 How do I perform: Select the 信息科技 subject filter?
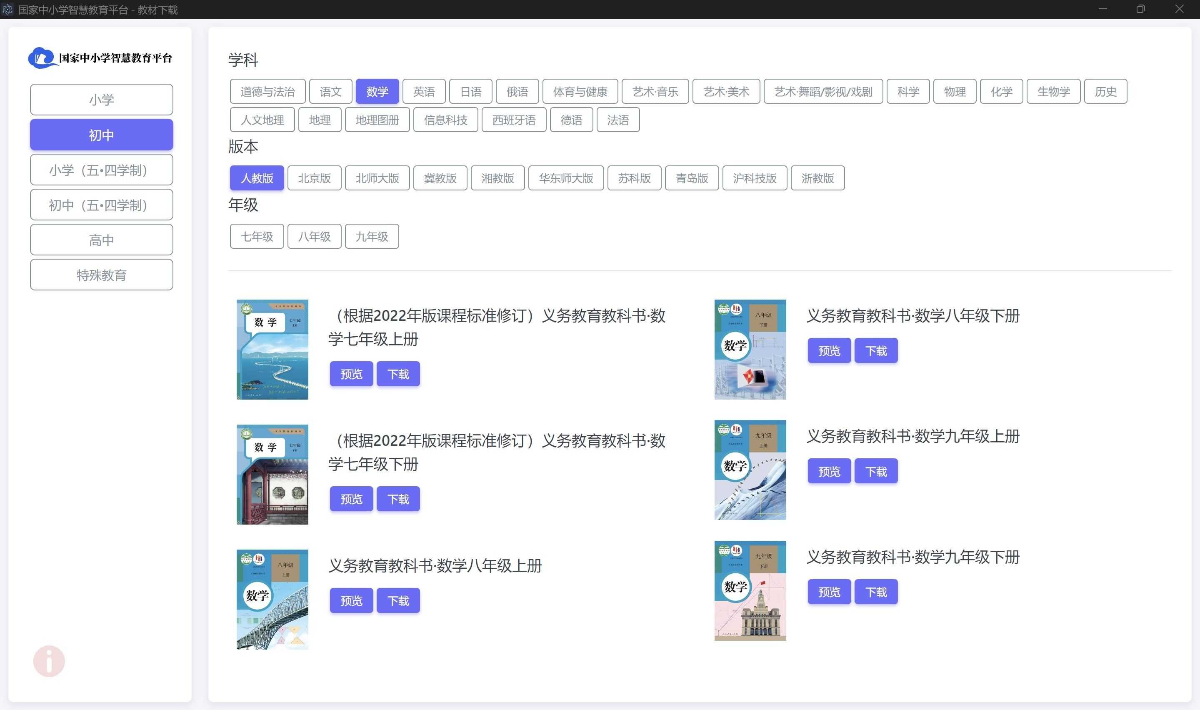pos(445,120)
